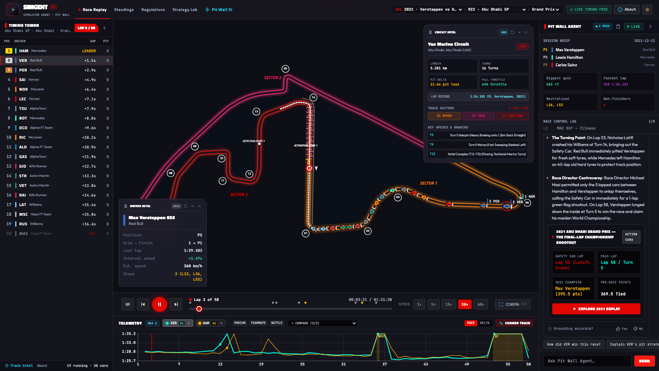The image size is (659, 371).
Task: Open the Regulations tab
Action: click(x=153, y=10)
